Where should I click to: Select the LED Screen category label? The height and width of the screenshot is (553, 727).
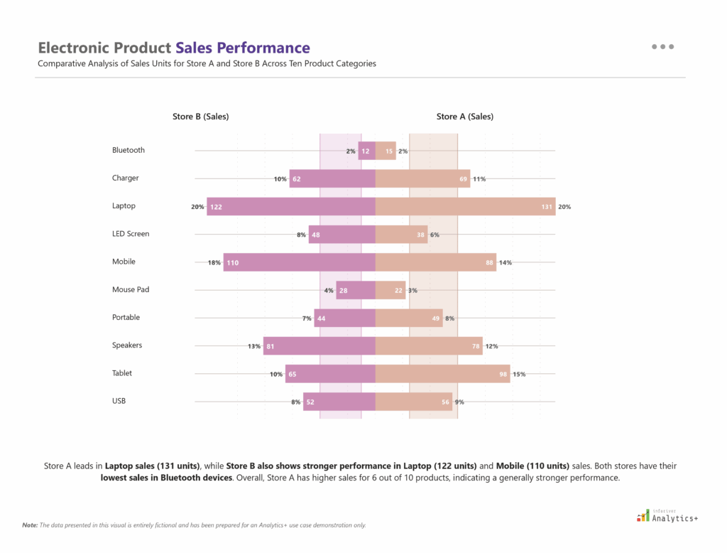tap(131, 234)
